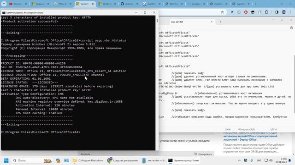Click the LICENSE STATUS line in console
This screenshot has width=295, height=165.
coord(29,82)
